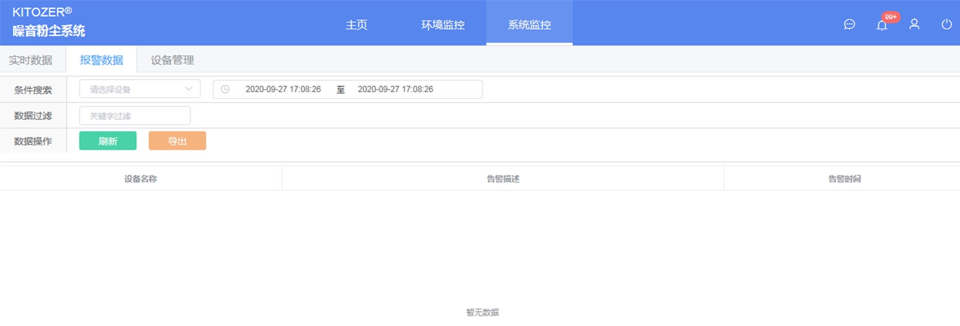Click the 告警时间 column header

(x=844, y=179)
